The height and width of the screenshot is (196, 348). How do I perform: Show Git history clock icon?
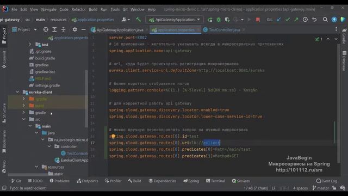pyautogui.click(x=305, y=20)
